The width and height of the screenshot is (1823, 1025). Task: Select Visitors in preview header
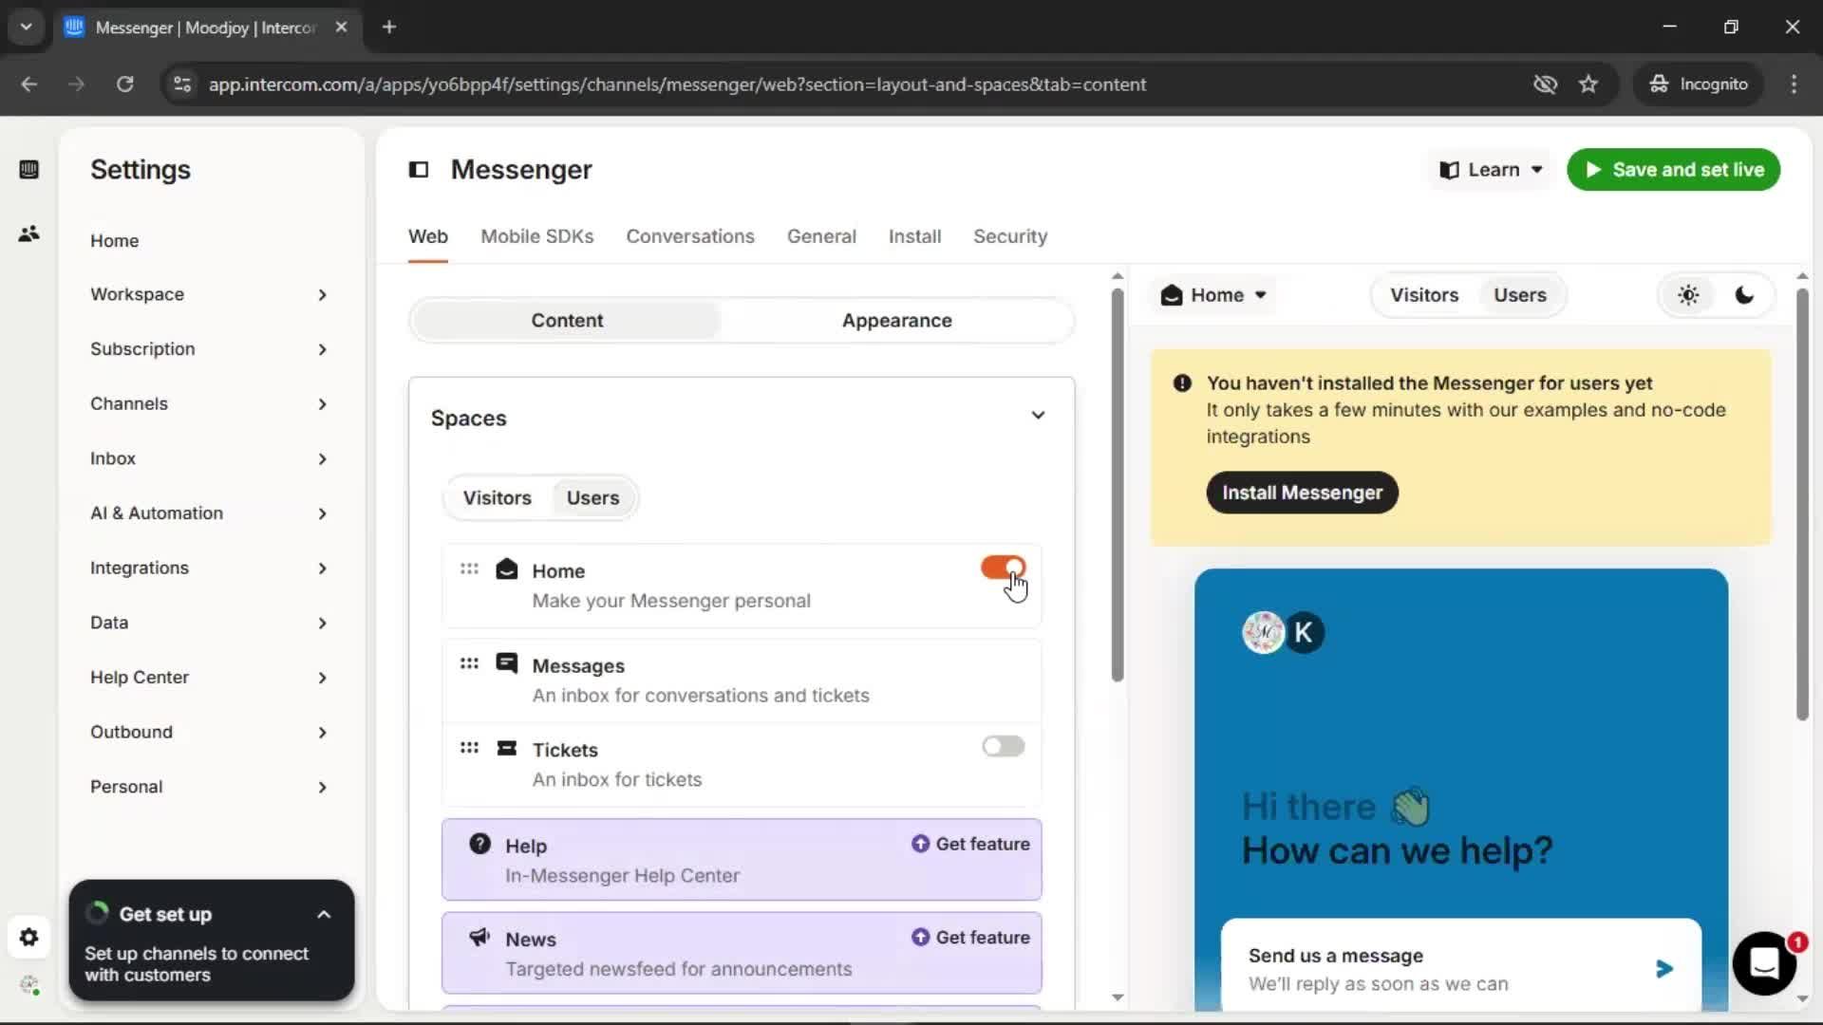click(1424, 295)
